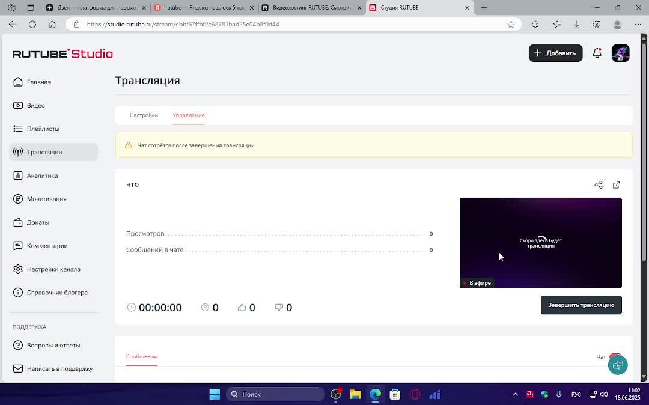Open the favorites list icon
Screen dimensions: 649x405
pos(557,25)
